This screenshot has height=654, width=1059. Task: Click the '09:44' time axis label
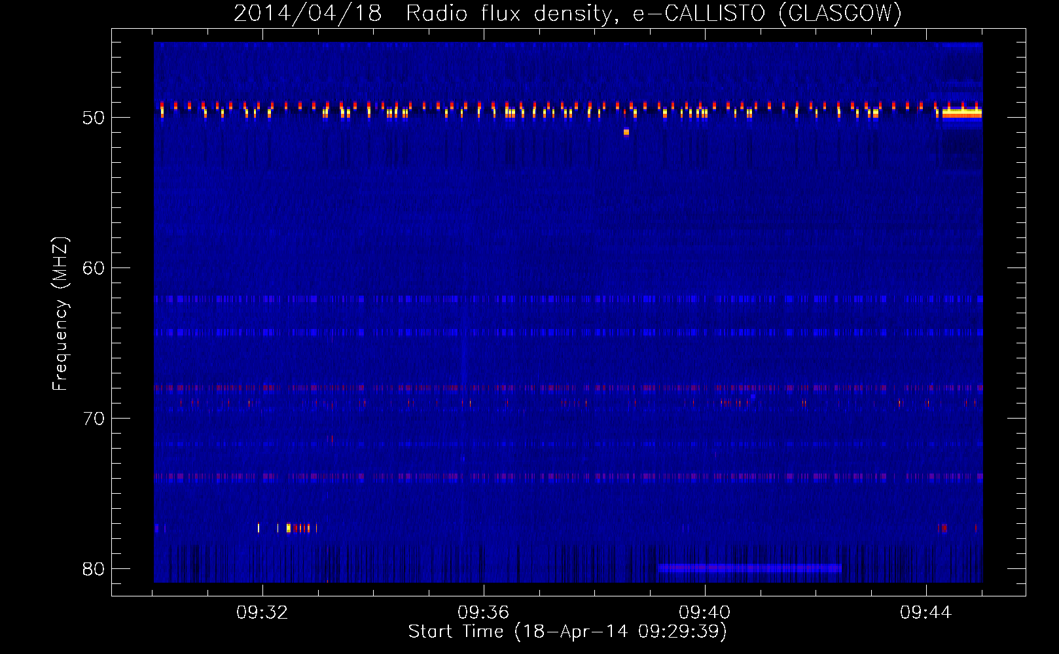926,612
